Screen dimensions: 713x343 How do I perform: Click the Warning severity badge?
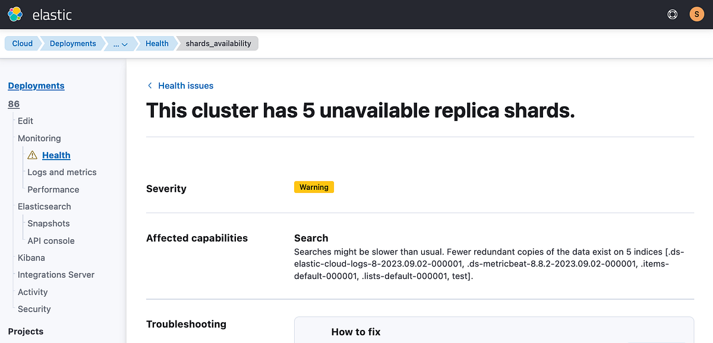pos(314,186)
